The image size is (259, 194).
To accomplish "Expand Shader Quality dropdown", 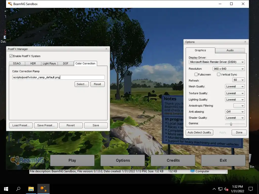I will pos(235,118).
